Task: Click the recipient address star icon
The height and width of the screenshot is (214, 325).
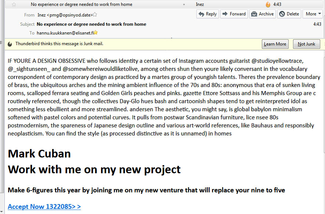Action: [96, 33]
